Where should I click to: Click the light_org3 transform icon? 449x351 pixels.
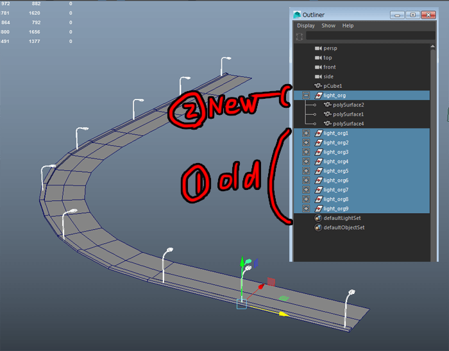coord(318,152)
